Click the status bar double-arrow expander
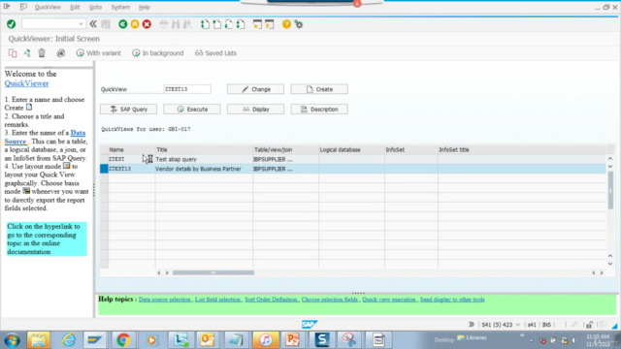 [472, 325]
